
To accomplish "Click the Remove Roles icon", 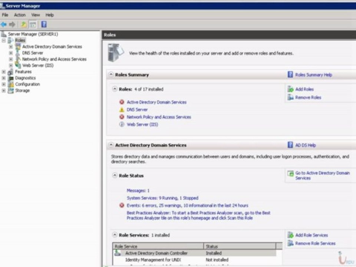I will coord(290,98).
